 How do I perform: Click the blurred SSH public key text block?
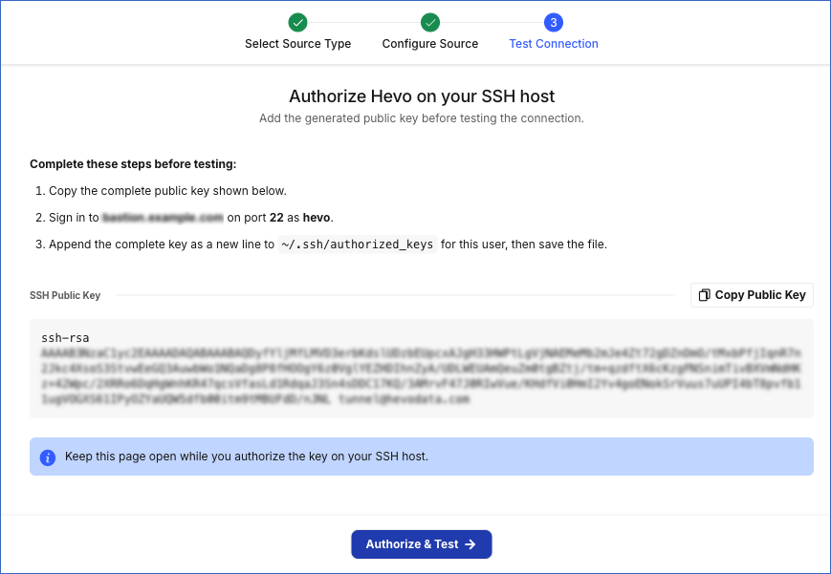pos(422,375)
